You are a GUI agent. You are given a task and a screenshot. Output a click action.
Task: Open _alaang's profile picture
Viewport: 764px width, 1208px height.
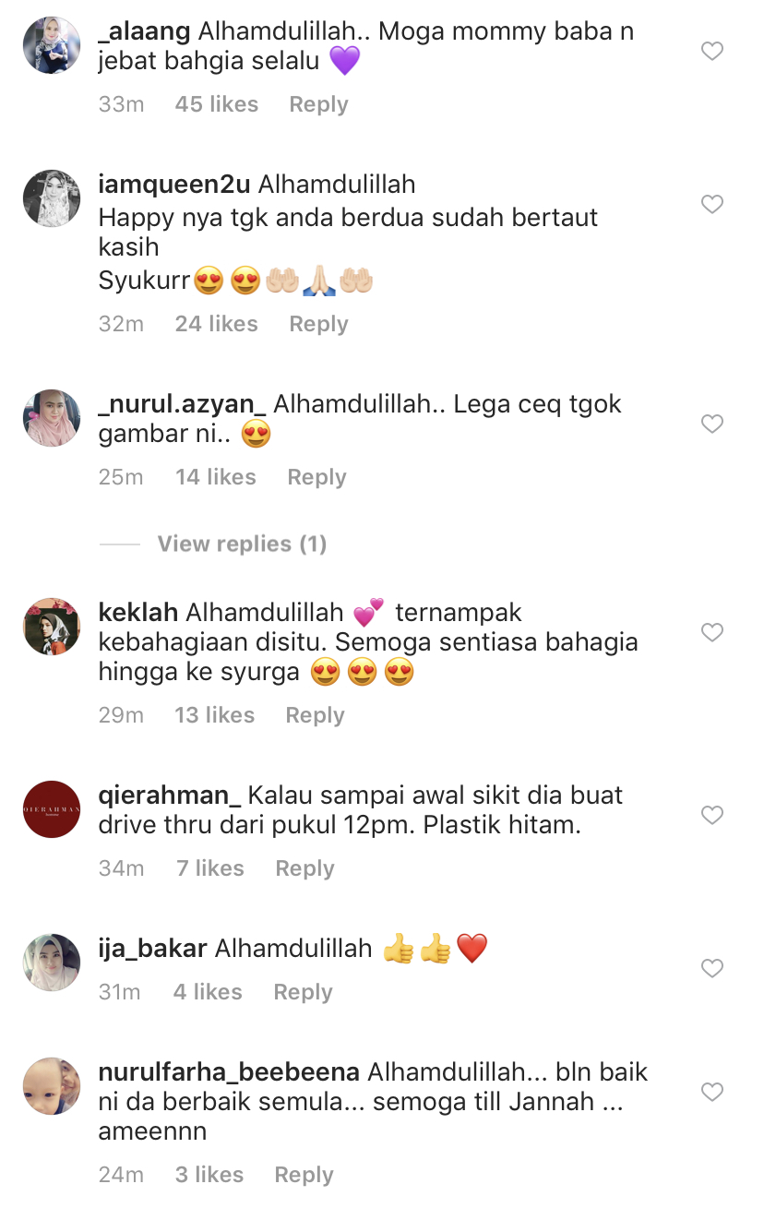(x=52, y=44)
